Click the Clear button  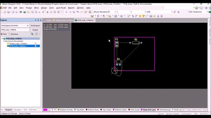tap(204, 110)
